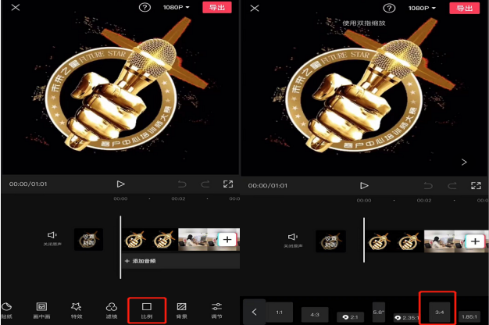
Task: Open the 贴纸 (sticker) tool
Action: pyautogui.click(x=7, y=309)
